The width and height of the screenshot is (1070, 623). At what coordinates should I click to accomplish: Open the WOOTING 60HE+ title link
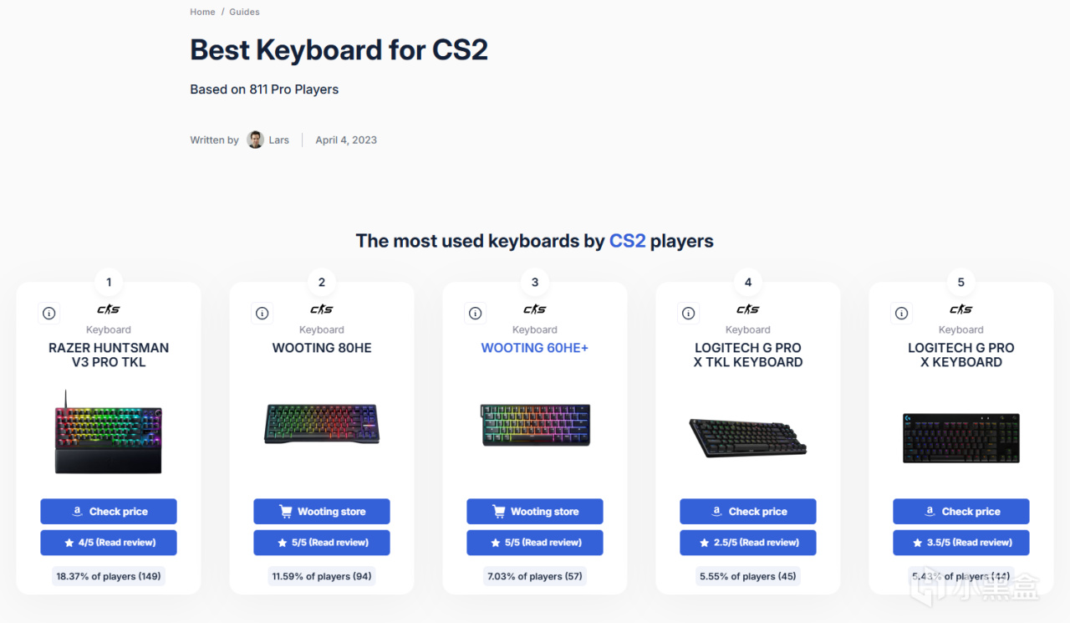point(535,348)
